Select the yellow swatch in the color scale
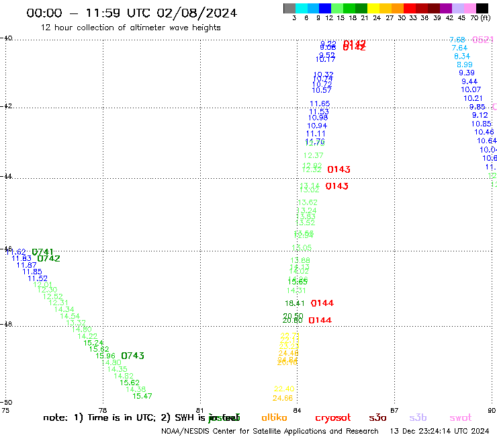Viewport: 497px width, 437px height. click(373, 8)
